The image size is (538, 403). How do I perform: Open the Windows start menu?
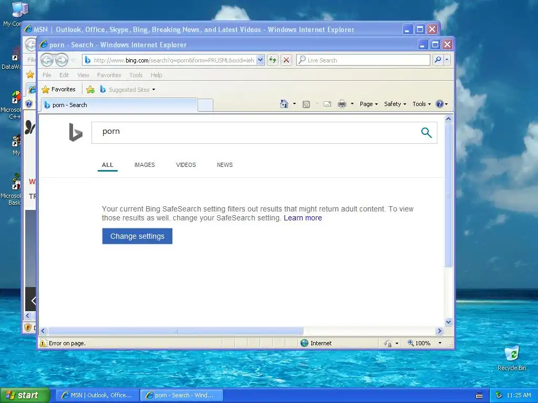coord(25,395)
